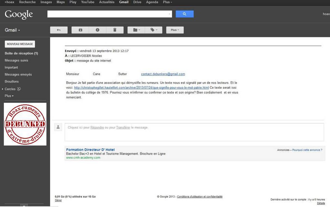The image size is (330, 207).
Task: Click the contact.debunkers@gmail.com email link
Action: [x=163, y=74]
